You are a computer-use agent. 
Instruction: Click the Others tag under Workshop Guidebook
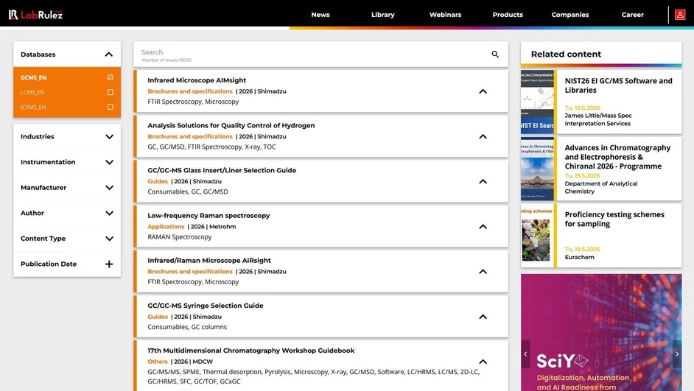click(158, 362)
